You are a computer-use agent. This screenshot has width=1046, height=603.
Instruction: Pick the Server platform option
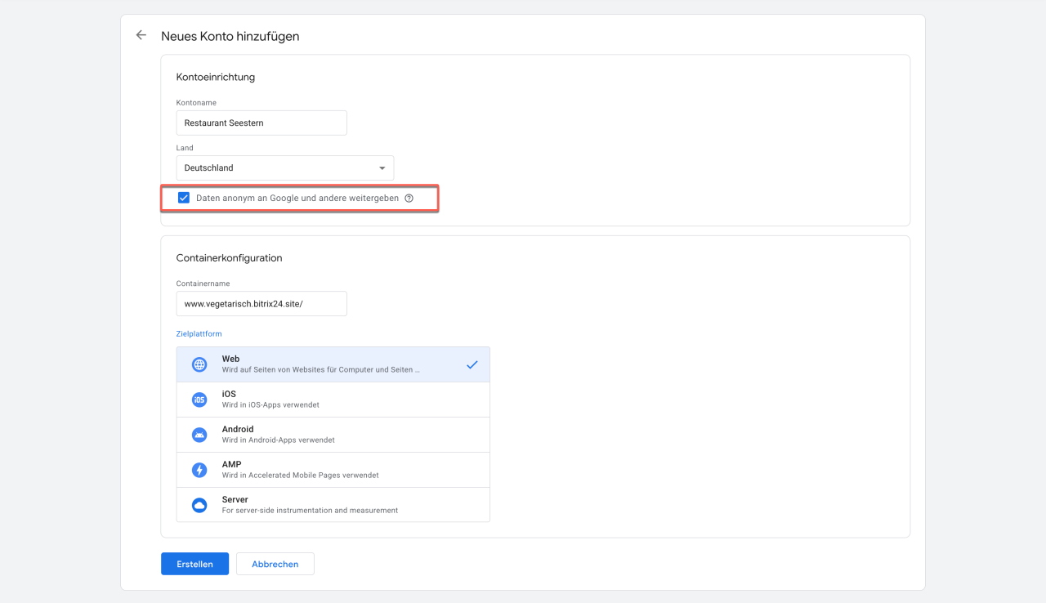click(x=333, y=505)
